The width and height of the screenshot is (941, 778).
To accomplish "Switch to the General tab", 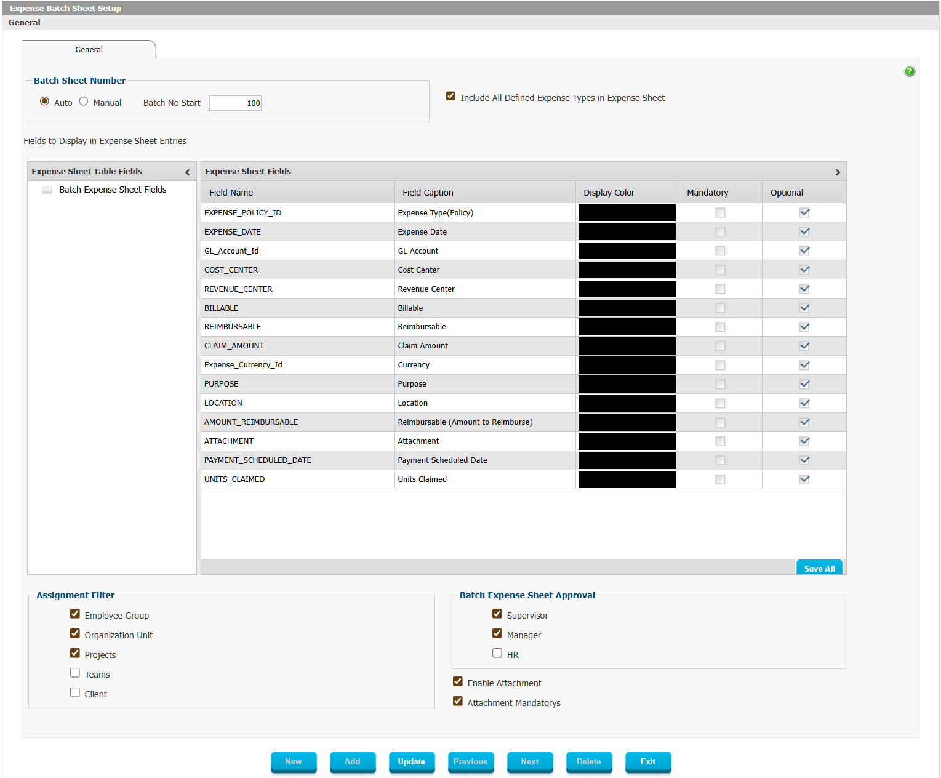I will click(x=89, y=50).
